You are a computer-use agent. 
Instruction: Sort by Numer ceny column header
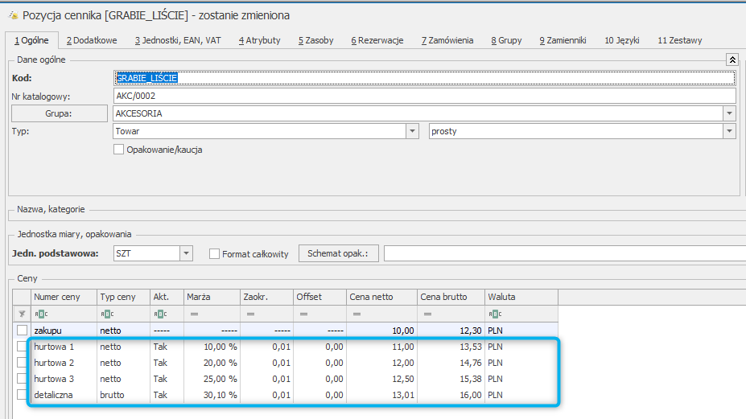coord(64,297)
